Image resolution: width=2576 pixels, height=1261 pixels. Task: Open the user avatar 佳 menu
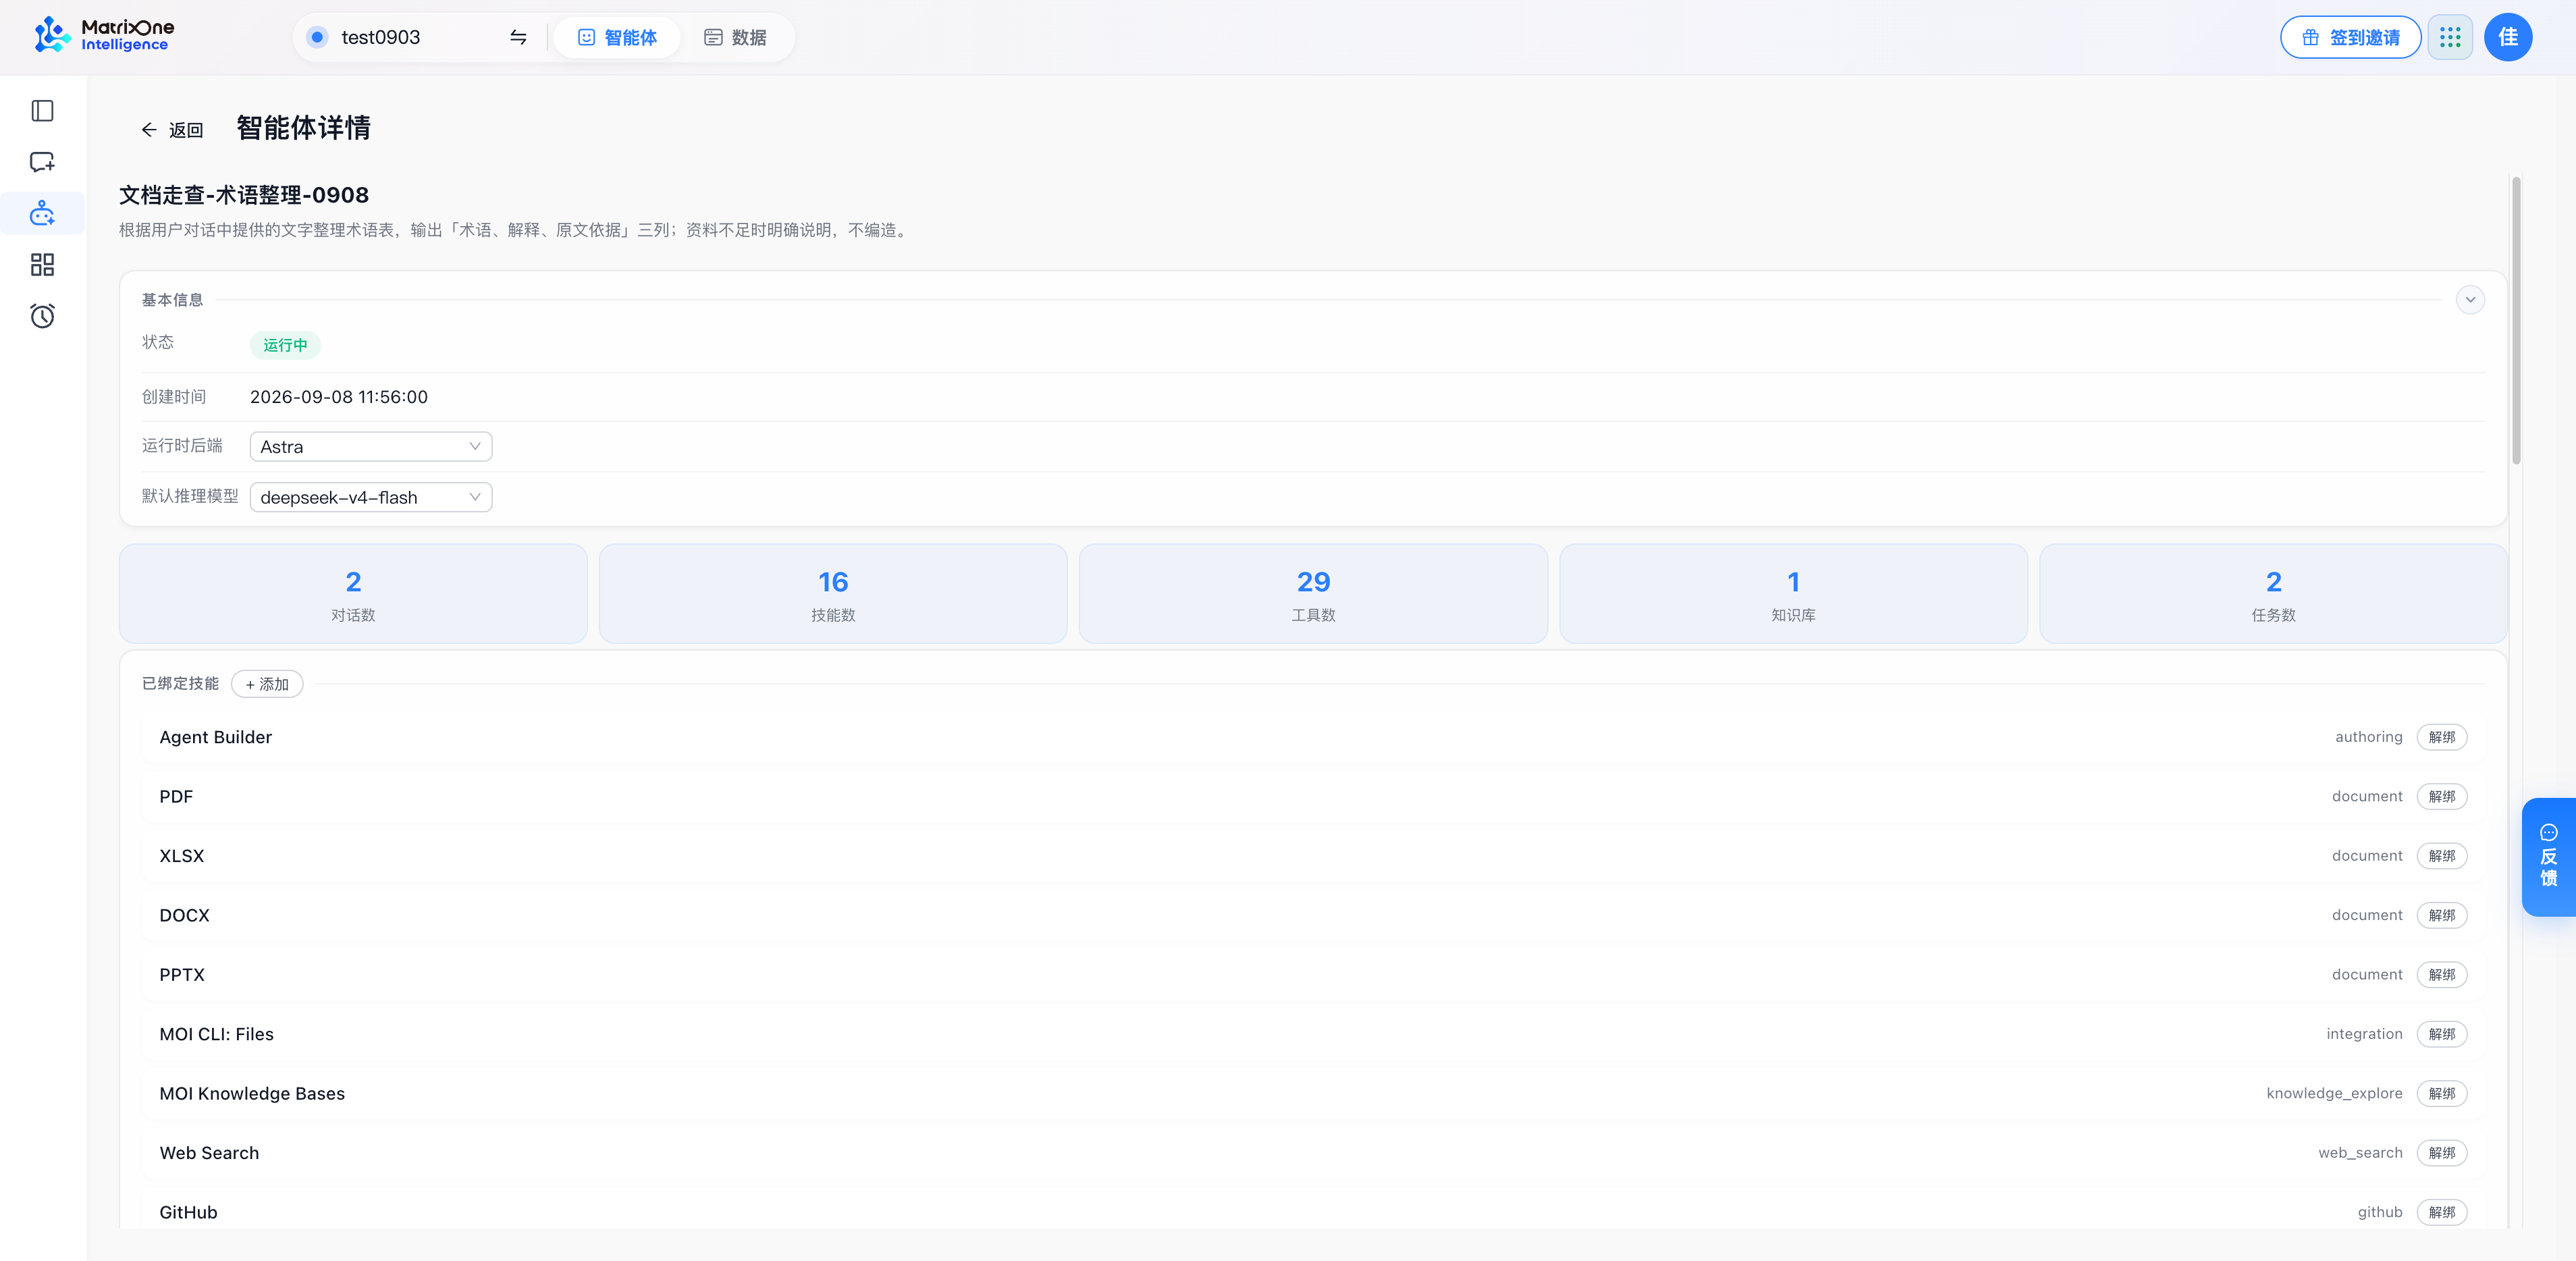2508,37
